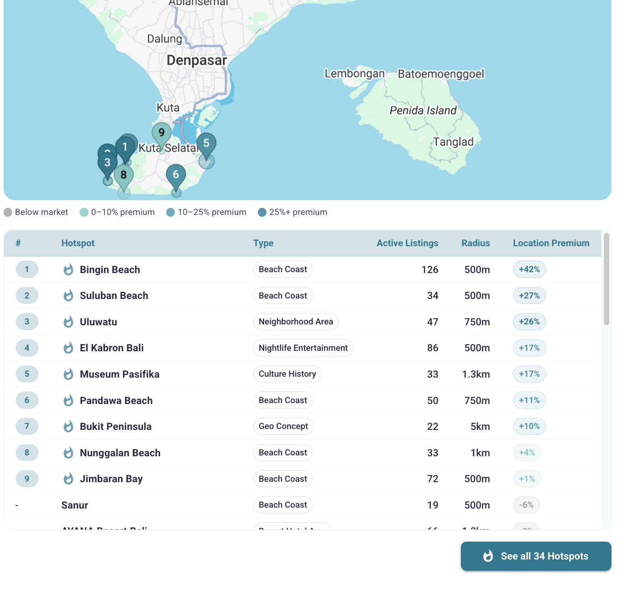
Task: Open See all 34 Hotspots
Action: click(536, 556)
